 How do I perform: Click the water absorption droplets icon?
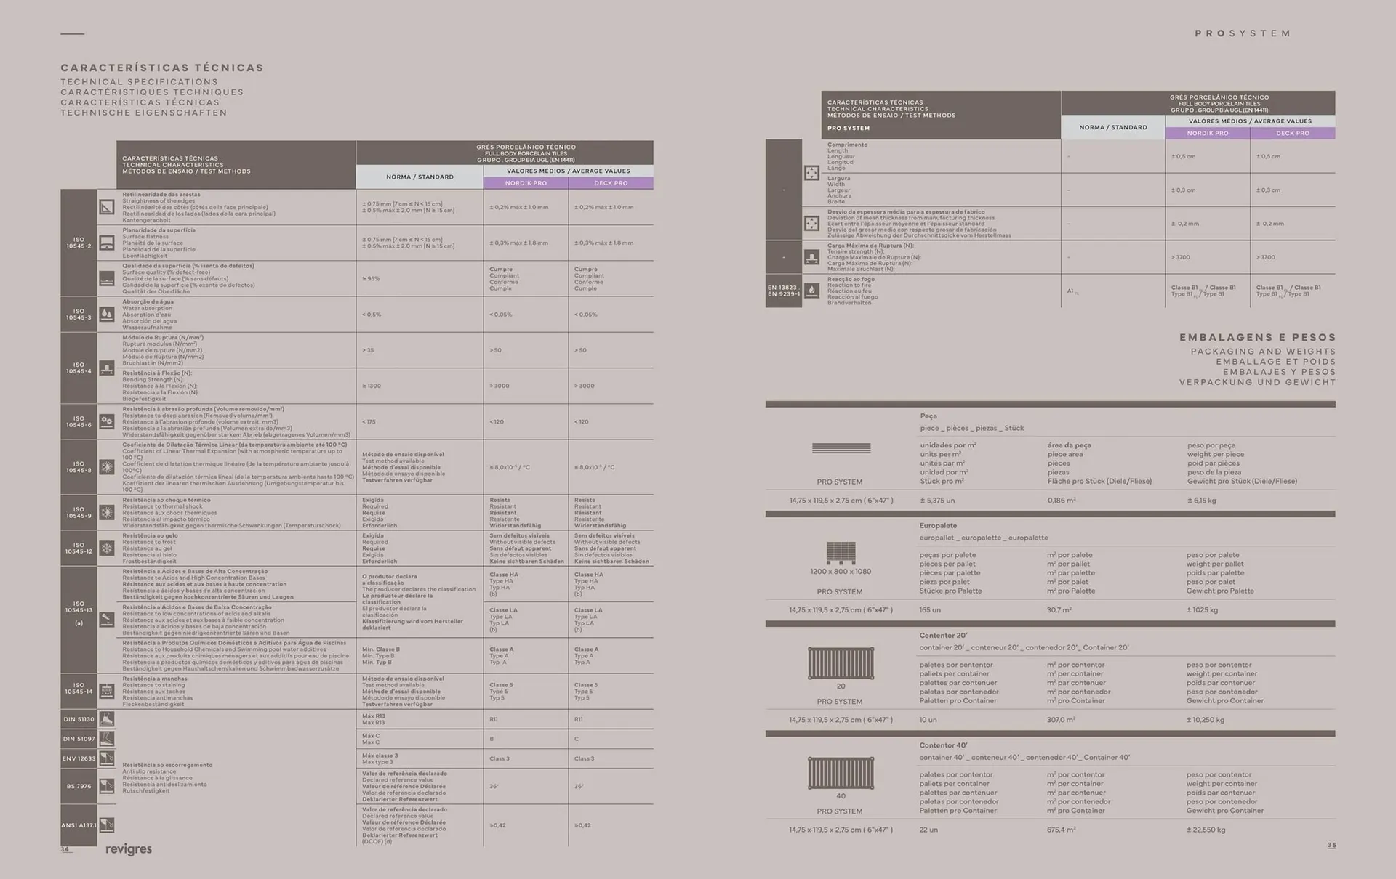point(107,315)
